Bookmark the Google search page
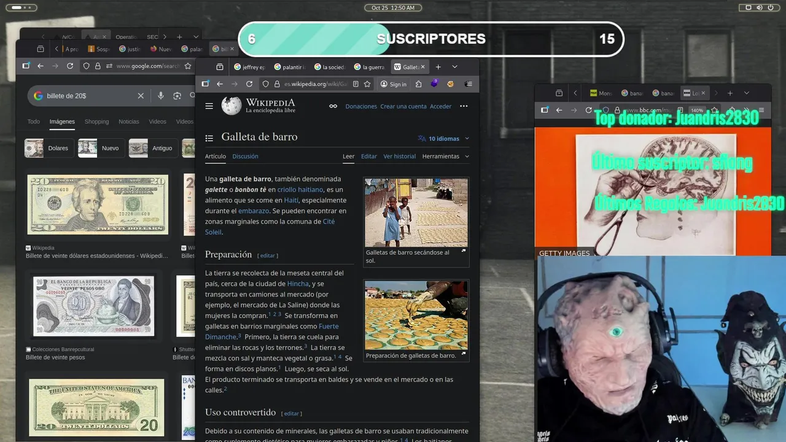786x442 pixels. pos(188,66)
